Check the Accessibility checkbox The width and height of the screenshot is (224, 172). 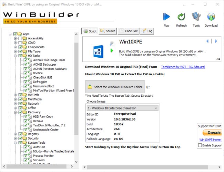pyautogui.click(x=20, y=38)
